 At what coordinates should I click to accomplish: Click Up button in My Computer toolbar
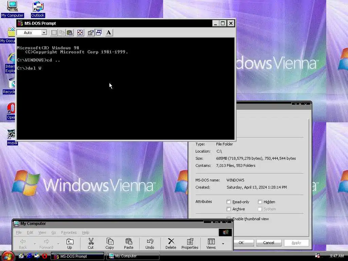[70, 244]
